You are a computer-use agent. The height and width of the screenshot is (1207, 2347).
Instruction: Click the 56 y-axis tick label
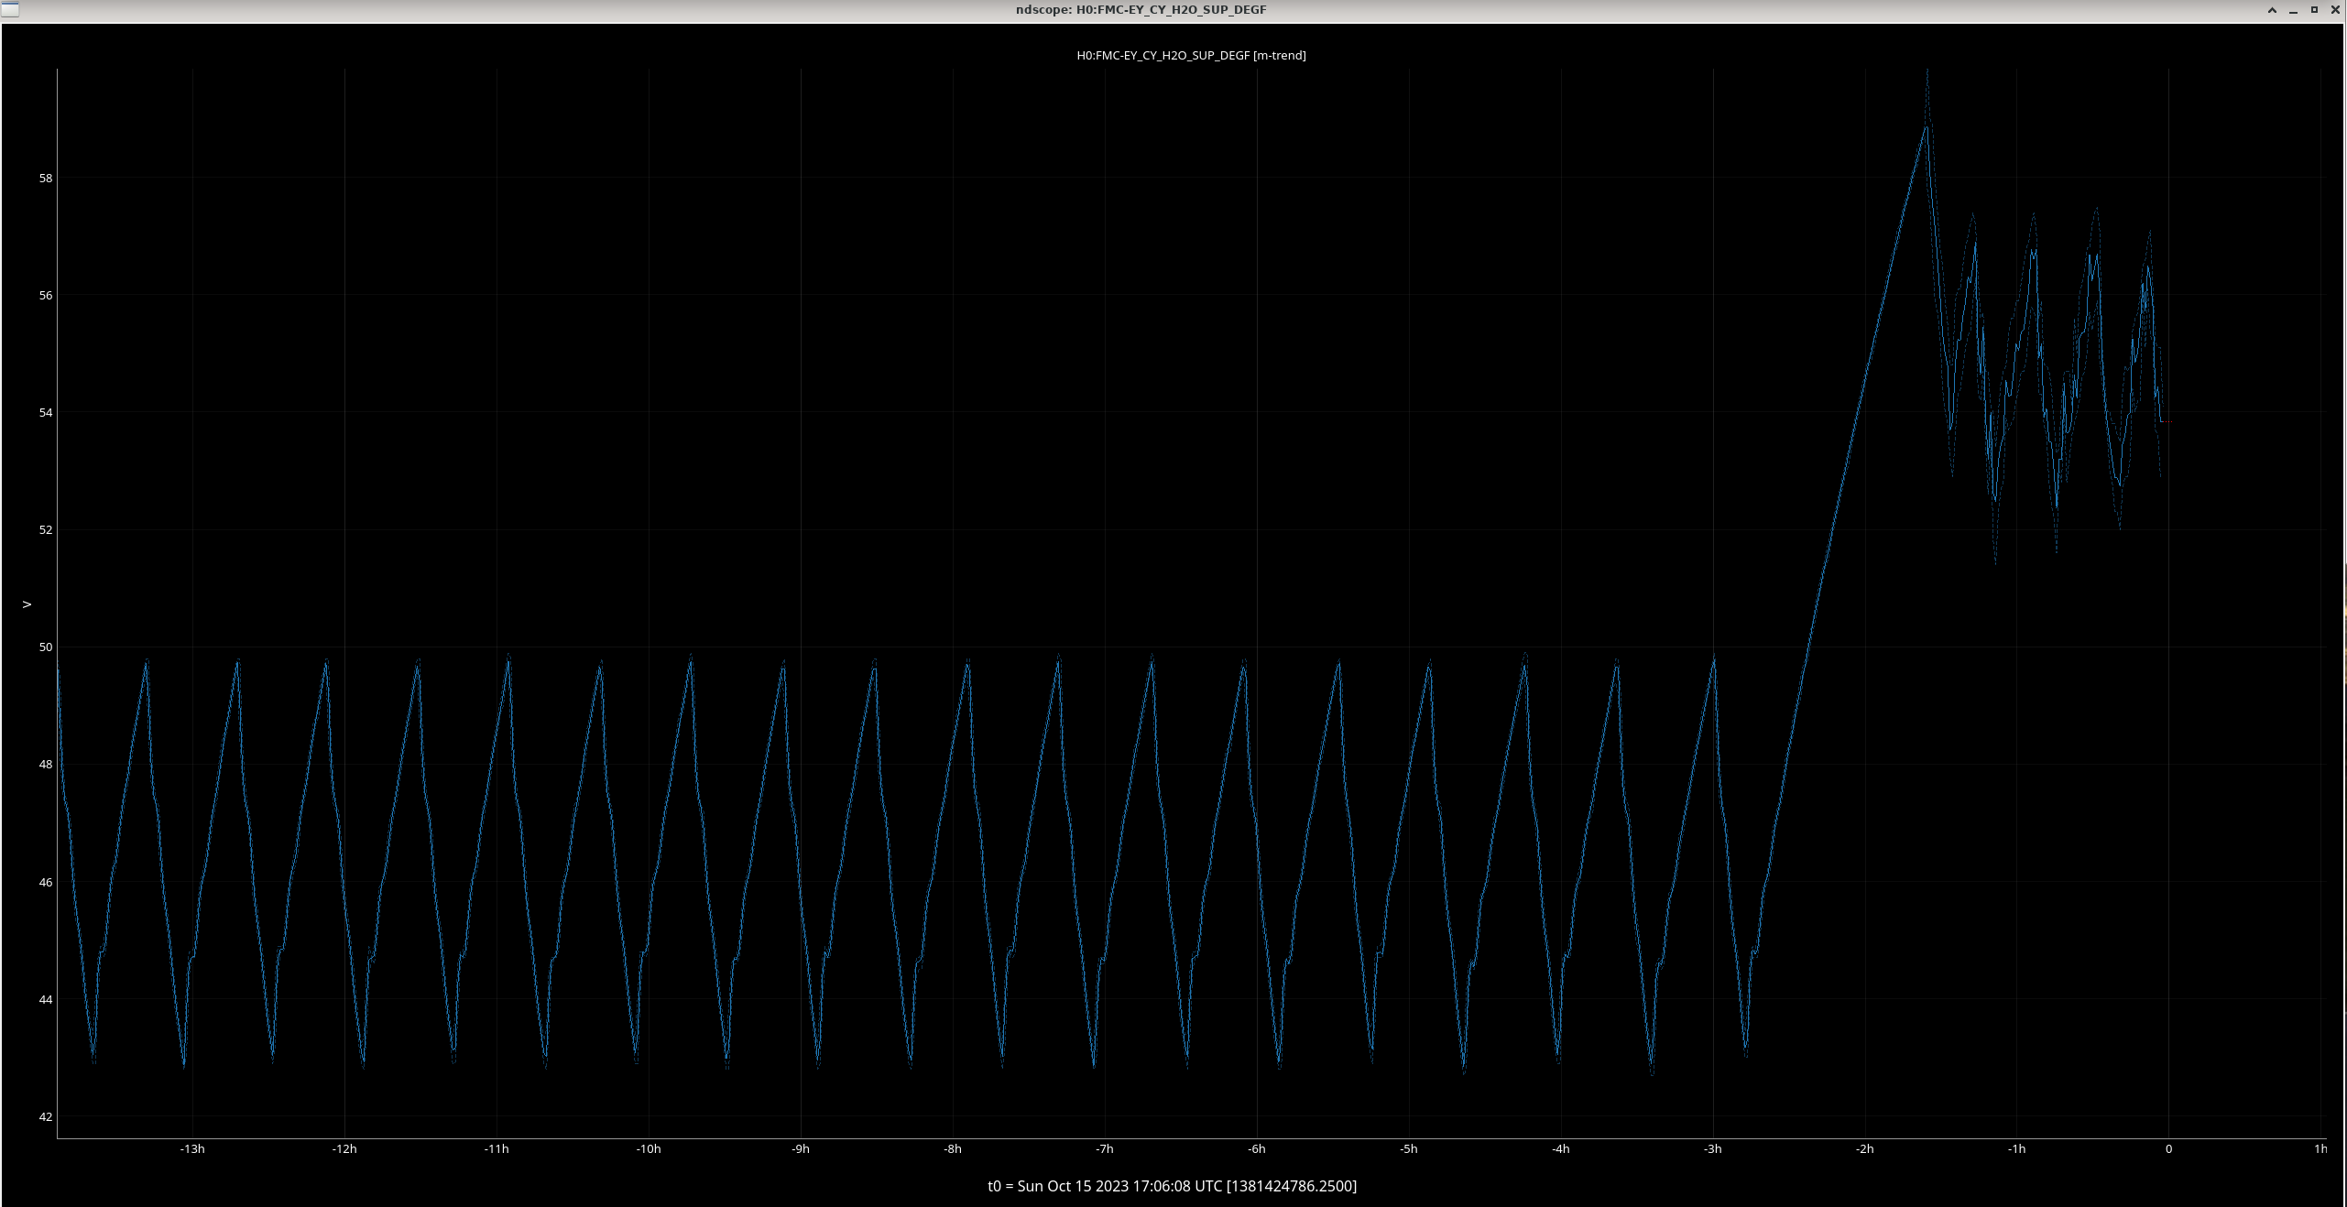[x=46, y=296]
